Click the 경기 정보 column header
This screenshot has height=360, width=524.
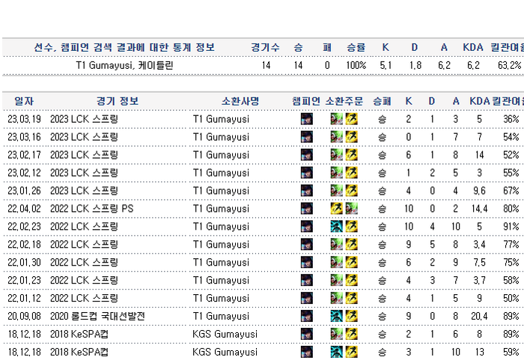point(118,101)
